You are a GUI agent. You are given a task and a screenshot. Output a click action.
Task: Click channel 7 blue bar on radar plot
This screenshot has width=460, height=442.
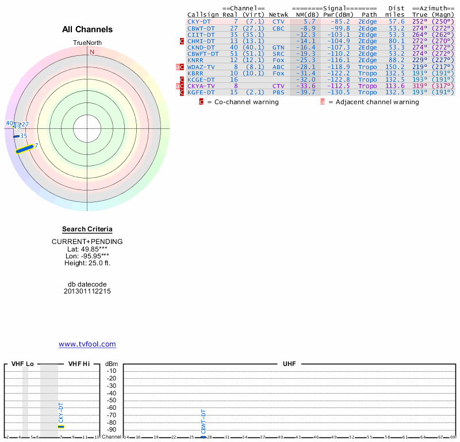[25, 149]
